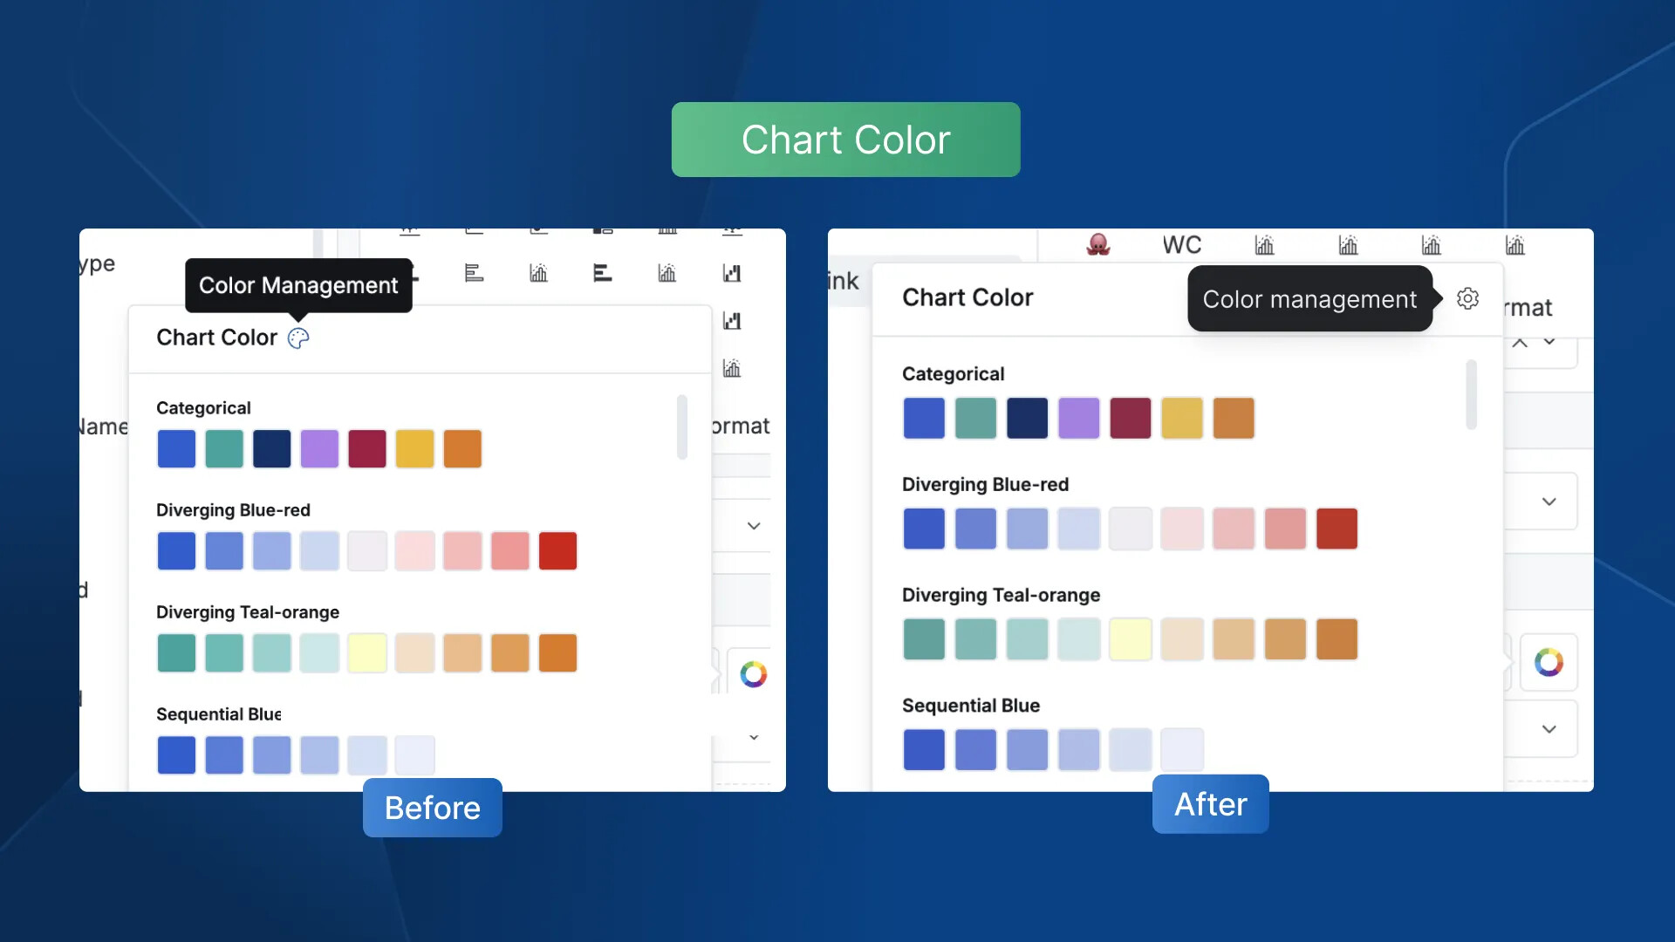Select the octopus chart type icon

pos(1098,245)
